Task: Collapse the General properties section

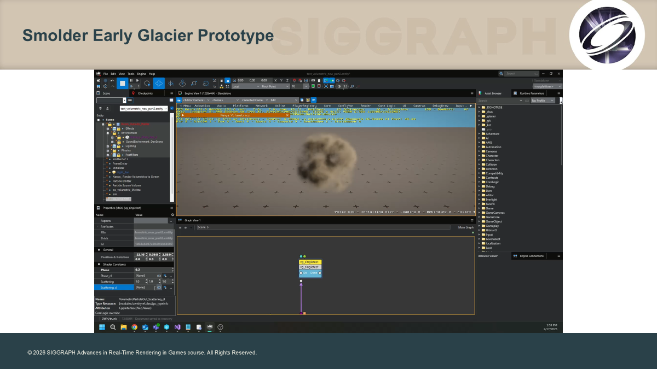Action: pos(99,250)
